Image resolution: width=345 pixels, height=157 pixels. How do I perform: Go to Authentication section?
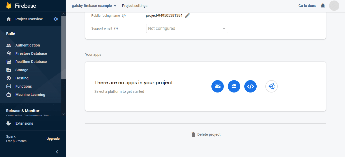[28, 45]
